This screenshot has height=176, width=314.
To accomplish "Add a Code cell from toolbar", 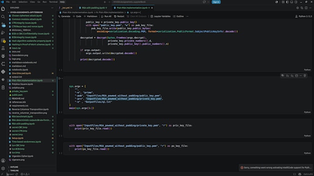I will pyautogui.click(x=77, y=17).
